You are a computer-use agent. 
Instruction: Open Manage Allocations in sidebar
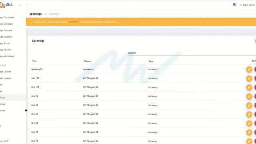(x=7, y=56)
